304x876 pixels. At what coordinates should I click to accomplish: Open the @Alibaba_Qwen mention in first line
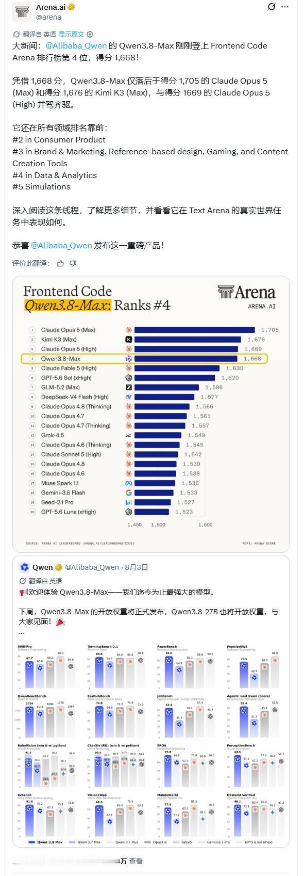76,45
